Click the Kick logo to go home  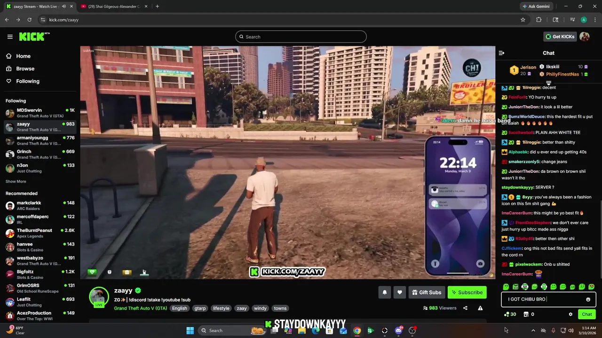tap(34, 37)
